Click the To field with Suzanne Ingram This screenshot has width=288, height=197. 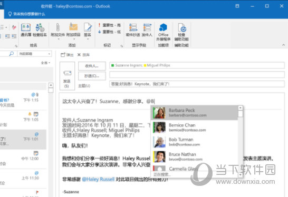(x=197, y=65)
